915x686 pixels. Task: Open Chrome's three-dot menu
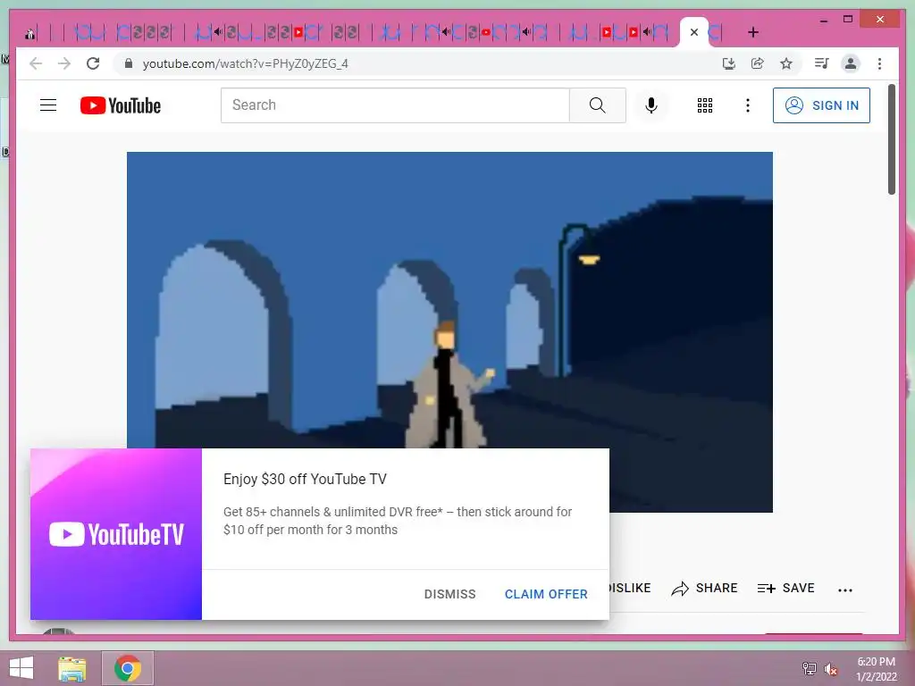pyautogui.click(x=879, y=63)
